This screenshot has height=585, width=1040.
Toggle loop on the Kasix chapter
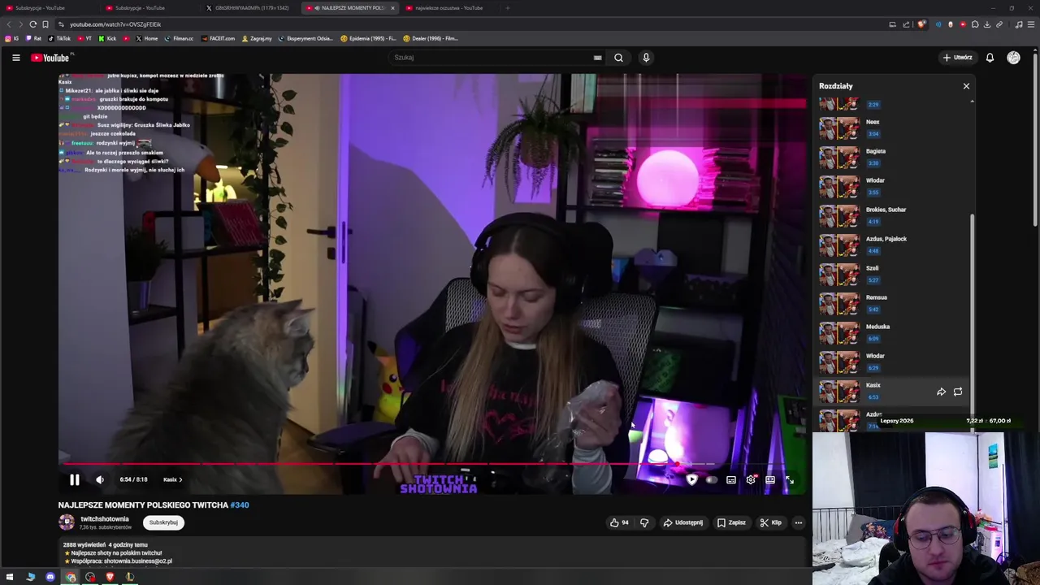[x=958, y=392]
